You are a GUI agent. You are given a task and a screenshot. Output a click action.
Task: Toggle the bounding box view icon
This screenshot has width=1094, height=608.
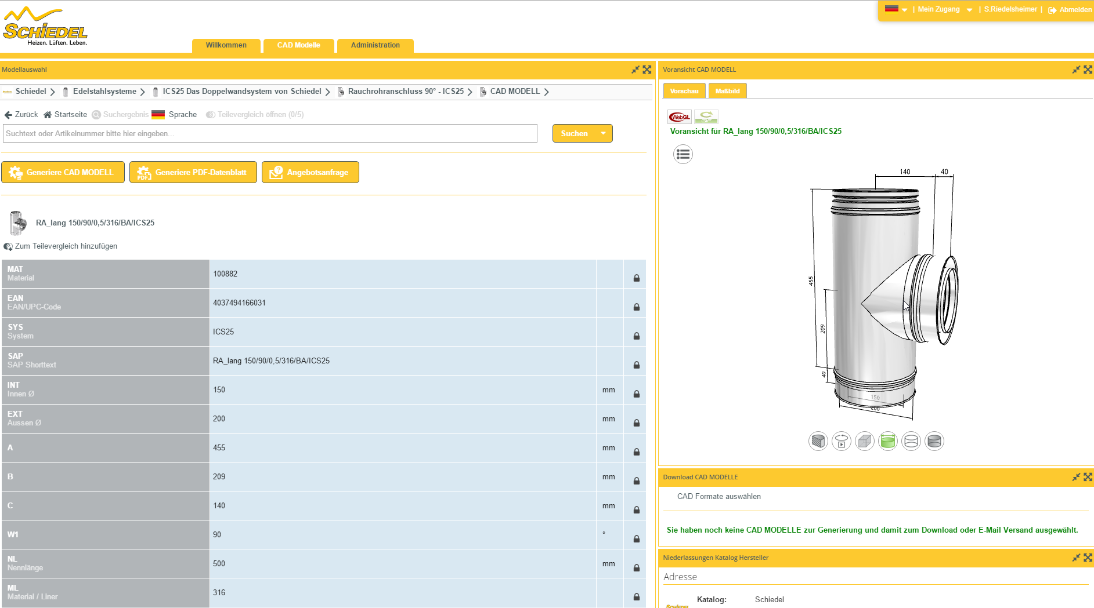(x=864, y=441)
